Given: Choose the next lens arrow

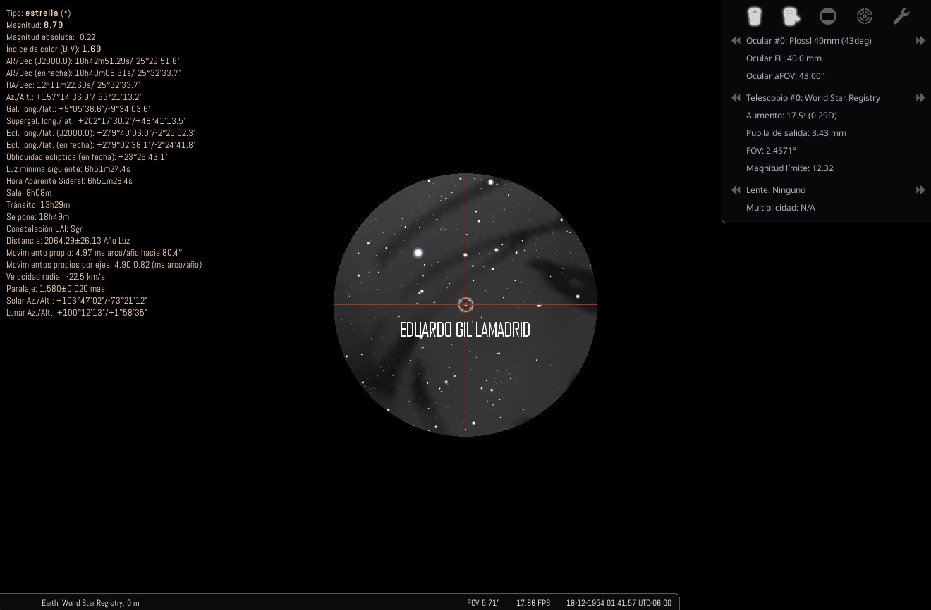Looking at the screenshot, I should 920,190.
